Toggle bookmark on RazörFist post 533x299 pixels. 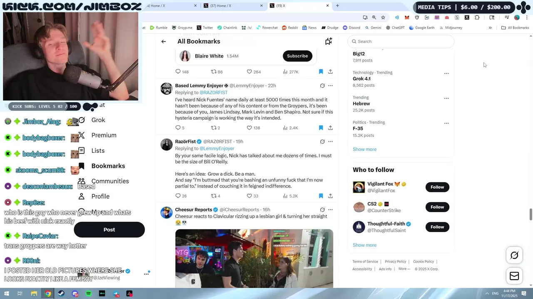pos(321,196)
